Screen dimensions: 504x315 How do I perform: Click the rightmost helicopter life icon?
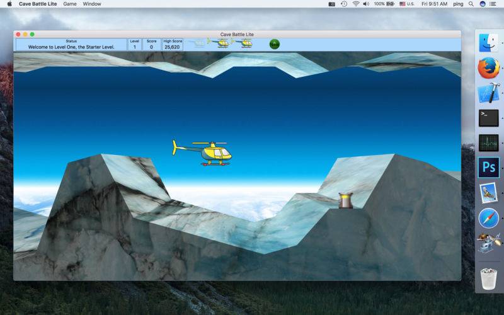pyautogui.click(x=244, y=43)
